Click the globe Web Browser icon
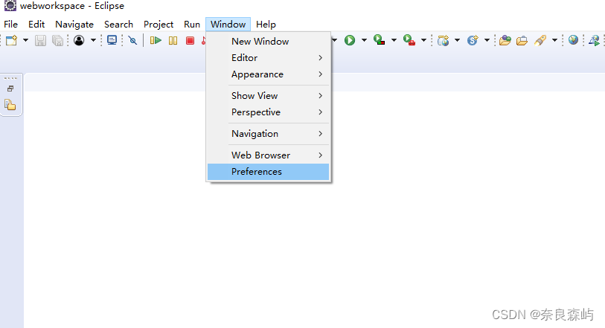This screenshot has height=328, width=605. tap(573, 39)
